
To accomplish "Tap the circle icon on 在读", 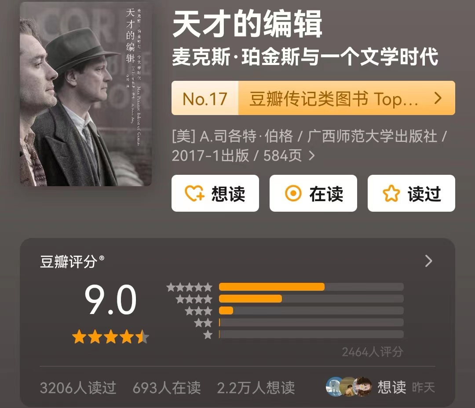I will click(293, 193).
